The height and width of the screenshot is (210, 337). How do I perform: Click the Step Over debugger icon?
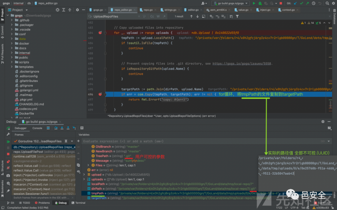tap(56, 128)
